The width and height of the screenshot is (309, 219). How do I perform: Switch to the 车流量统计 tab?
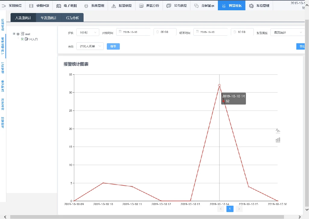[48, 18]
